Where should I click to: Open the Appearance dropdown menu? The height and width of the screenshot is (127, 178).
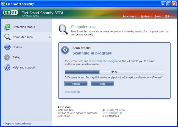pyautogui.click(x=130, y=16)
